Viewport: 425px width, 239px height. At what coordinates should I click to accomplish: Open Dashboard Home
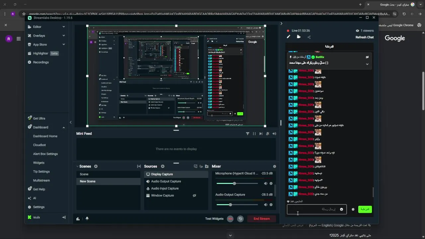point(45,136)
